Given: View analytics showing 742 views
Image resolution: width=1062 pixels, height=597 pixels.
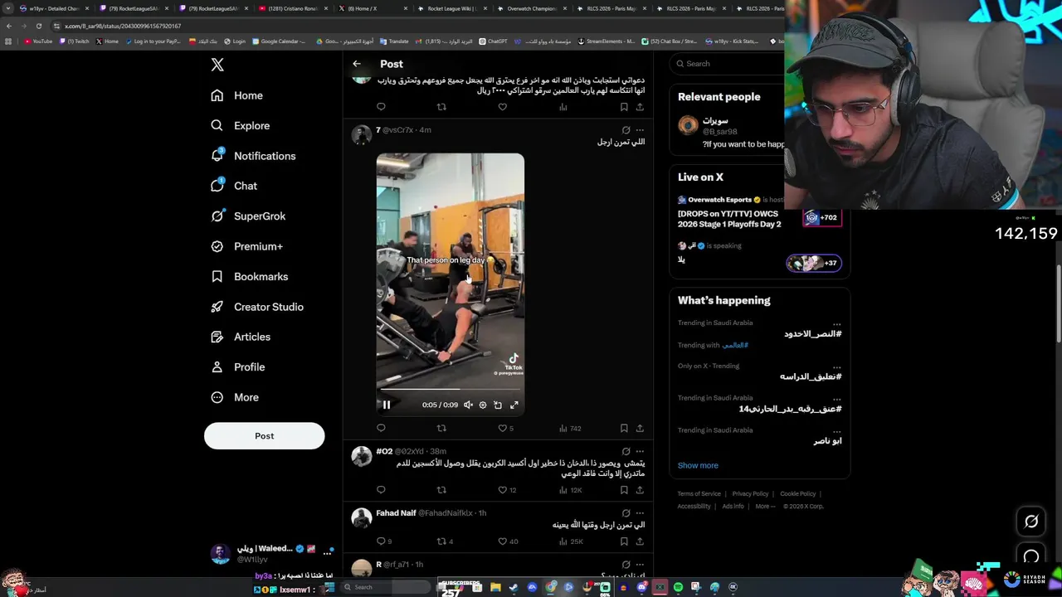Looking at the screenshot, I should pos(569,428).
